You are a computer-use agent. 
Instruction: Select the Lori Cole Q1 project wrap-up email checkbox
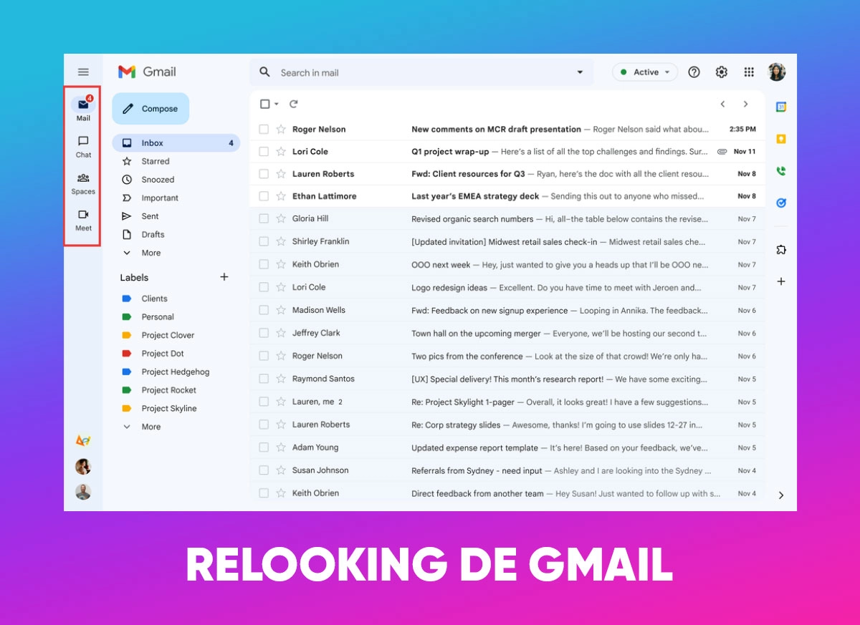click(x=264, y=152)
